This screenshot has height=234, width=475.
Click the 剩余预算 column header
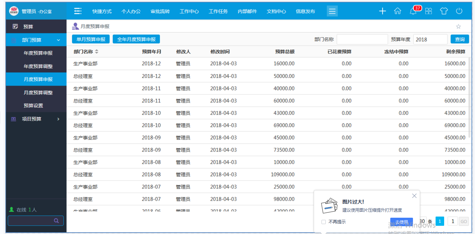pos(456,52)
